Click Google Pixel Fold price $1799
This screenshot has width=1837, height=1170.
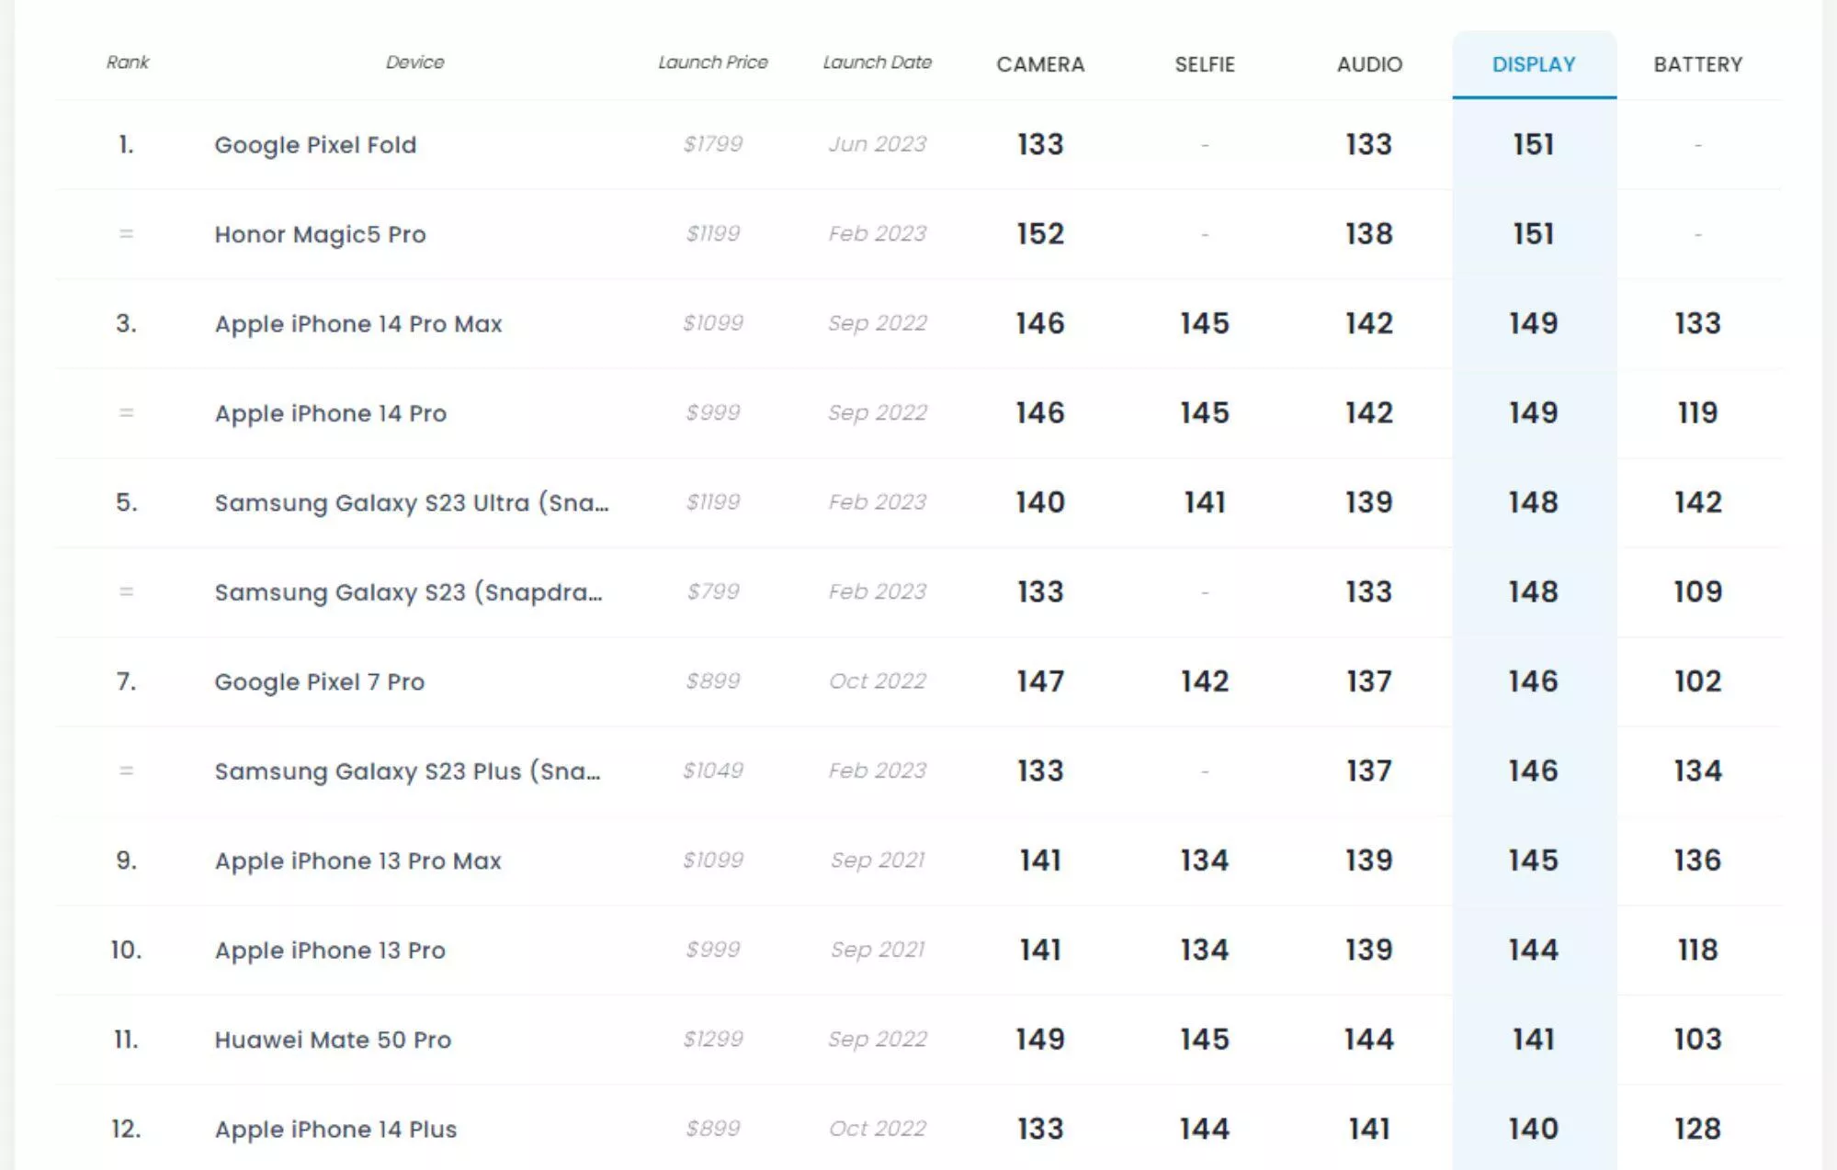click(x=713, y=144)
